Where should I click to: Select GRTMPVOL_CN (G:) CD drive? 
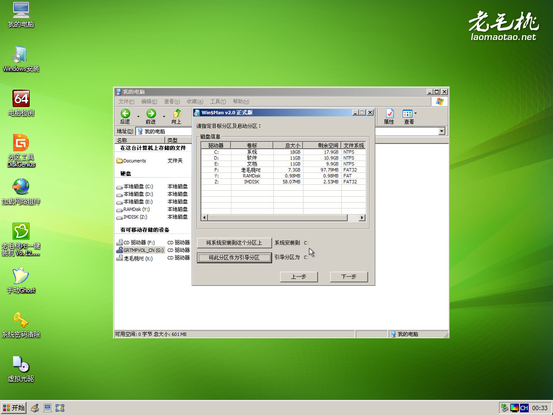tap(140, 250)
